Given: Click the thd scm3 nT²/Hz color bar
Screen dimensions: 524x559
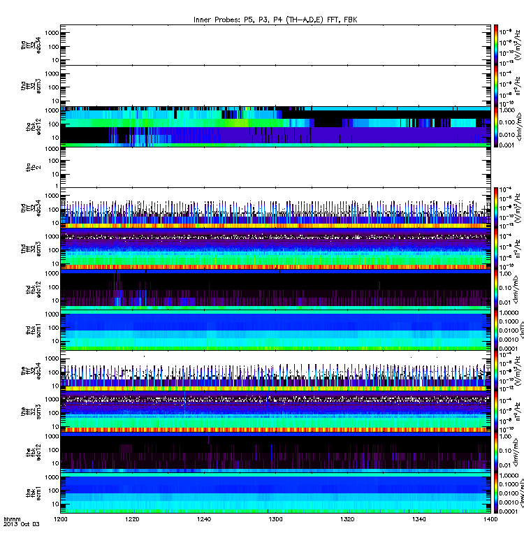Looking at the screenshot, I should coord(496,249).
